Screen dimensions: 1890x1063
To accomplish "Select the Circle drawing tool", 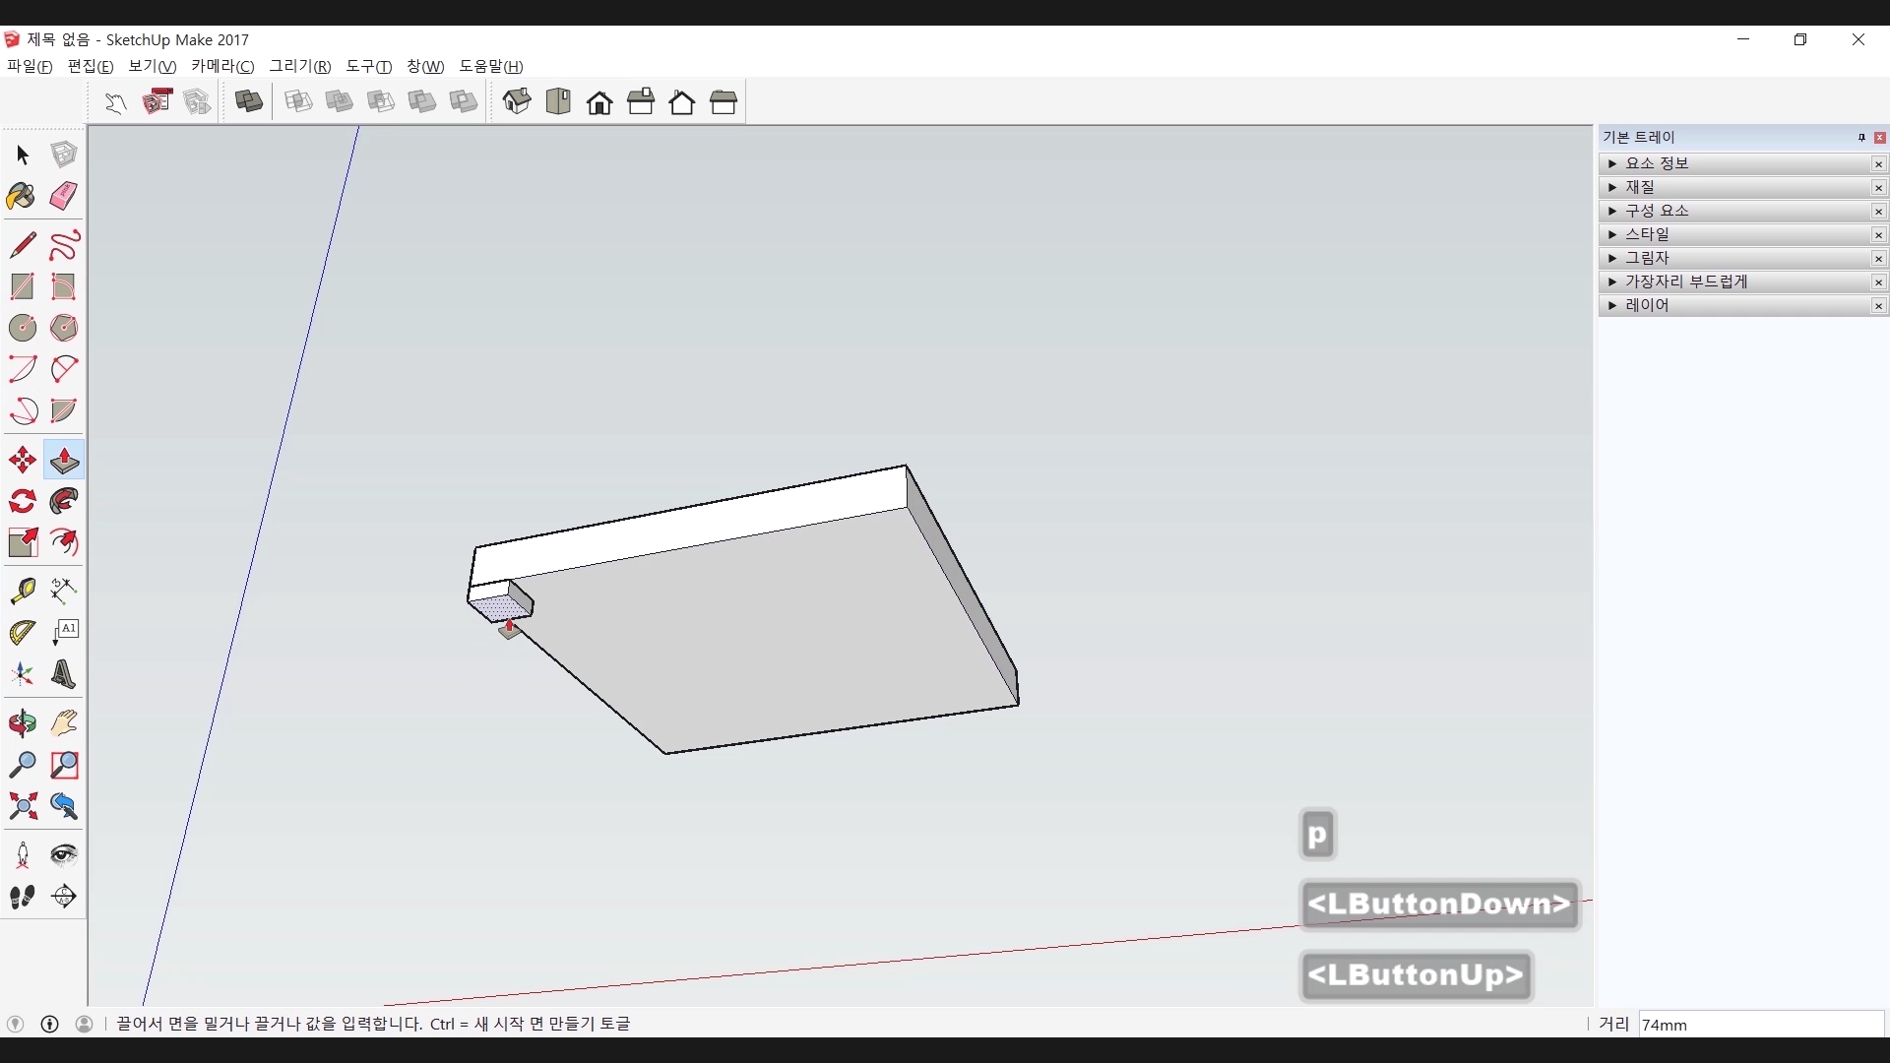I will tap(22, 328).
